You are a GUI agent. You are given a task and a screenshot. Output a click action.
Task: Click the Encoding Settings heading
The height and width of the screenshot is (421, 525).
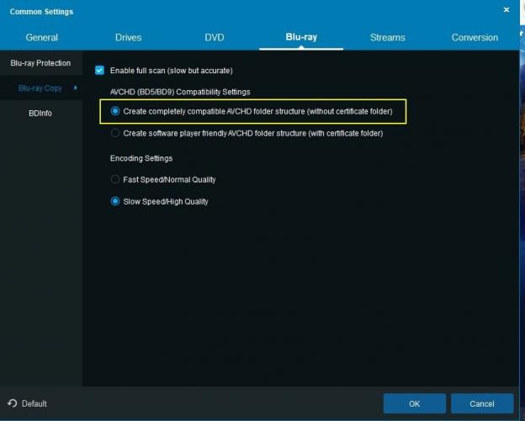point(141,158)
